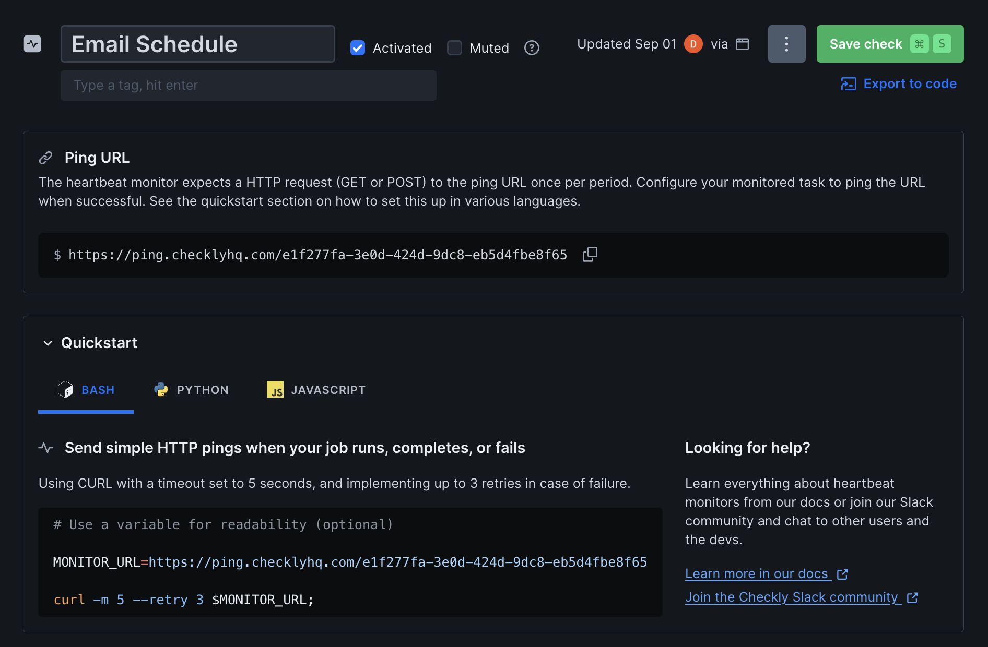Click the Bash shell logo icon
The height and width of the screenshot is (647, 988).
click(x=66, y=389)
